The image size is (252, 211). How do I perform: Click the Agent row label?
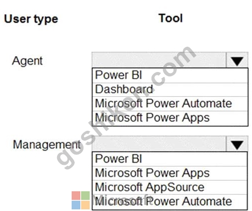(27, 61)
